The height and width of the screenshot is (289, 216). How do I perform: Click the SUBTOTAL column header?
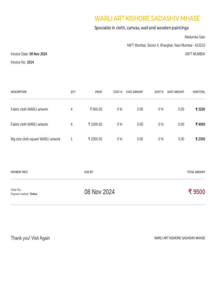click(x=199, y=92)
